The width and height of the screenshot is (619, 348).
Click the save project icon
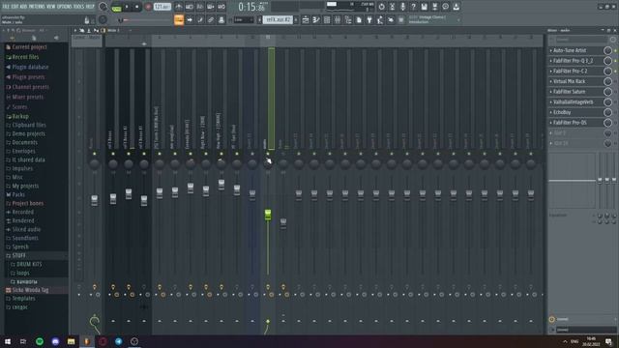424,7
